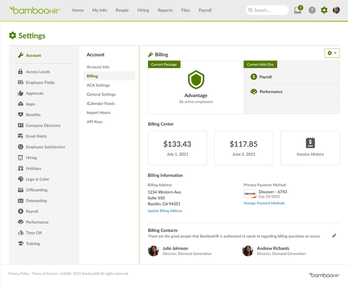Open the Hiring top navigation item
Screen dimensions: 348x288
pyautogui.click(x=143, y=10)
